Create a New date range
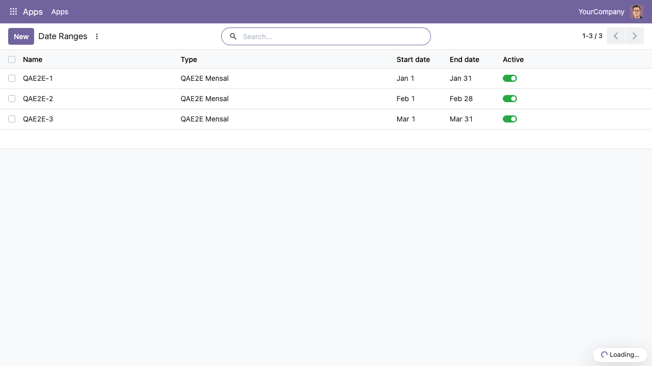 click(x=21, y=37)
